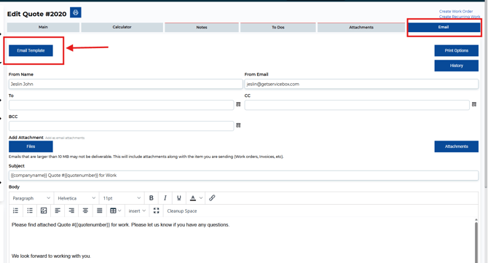
Task: Open contact picker next to BCC field
Action: (238, 125)
